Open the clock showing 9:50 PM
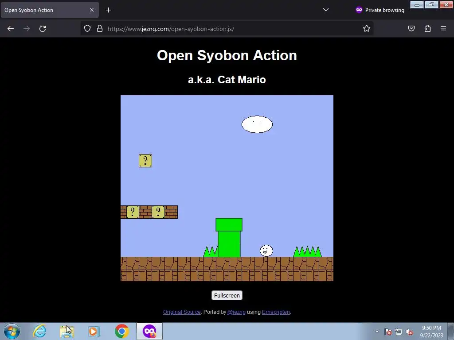 (431, 332)
